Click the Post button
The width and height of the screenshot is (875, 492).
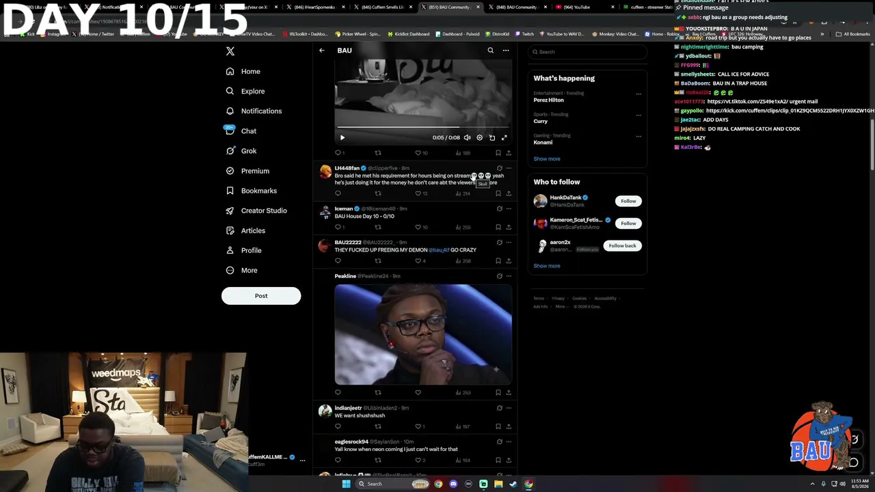pyautogui.click(x=261, y=296)
